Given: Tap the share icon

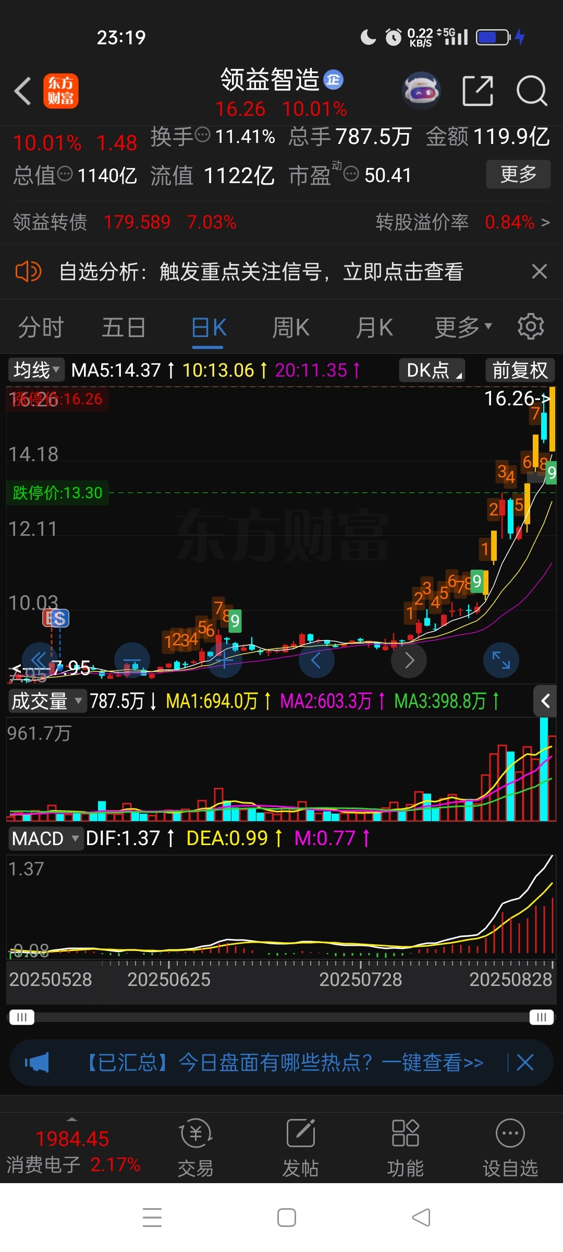Looking at the screenshot, I should coord(478,91).
